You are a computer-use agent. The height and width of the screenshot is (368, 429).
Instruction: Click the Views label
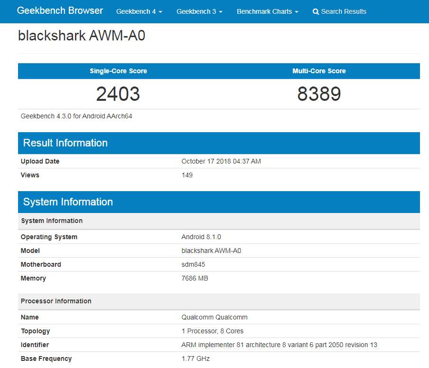click(x=30, y=175)
